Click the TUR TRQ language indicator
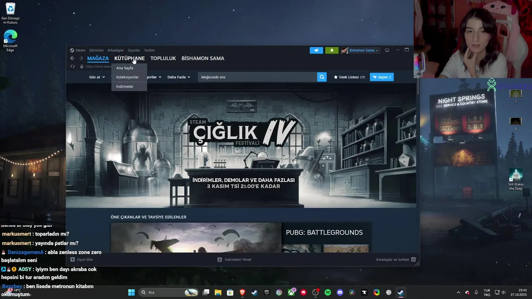The height and width of the screenshot is (299, 532). 487,292
